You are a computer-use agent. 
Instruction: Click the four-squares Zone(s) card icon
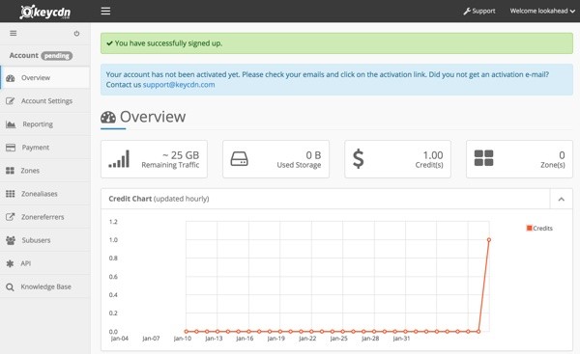[484, 158]
